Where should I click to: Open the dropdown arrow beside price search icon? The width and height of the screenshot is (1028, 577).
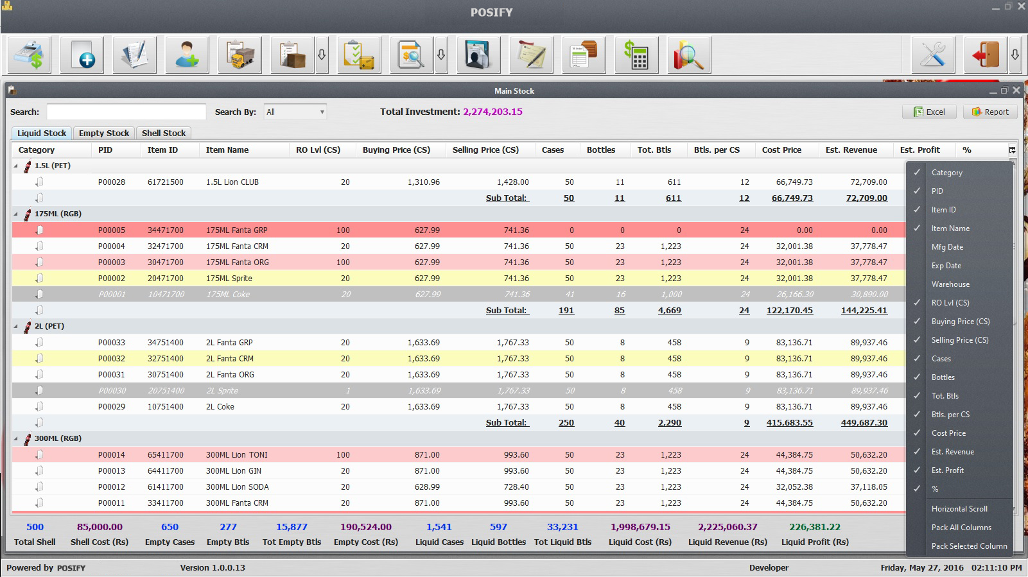click(x=441, y=55)
